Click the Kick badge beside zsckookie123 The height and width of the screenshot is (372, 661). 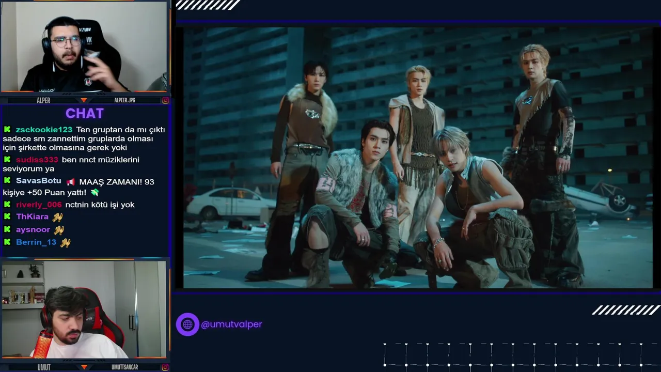7,130
